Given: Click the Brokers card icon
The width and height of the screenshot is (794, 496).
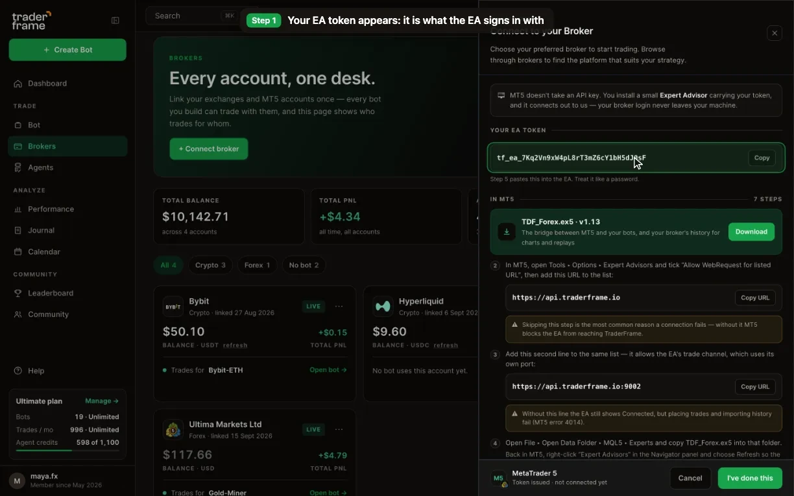Looking at the screenshot, I should 18,147.
